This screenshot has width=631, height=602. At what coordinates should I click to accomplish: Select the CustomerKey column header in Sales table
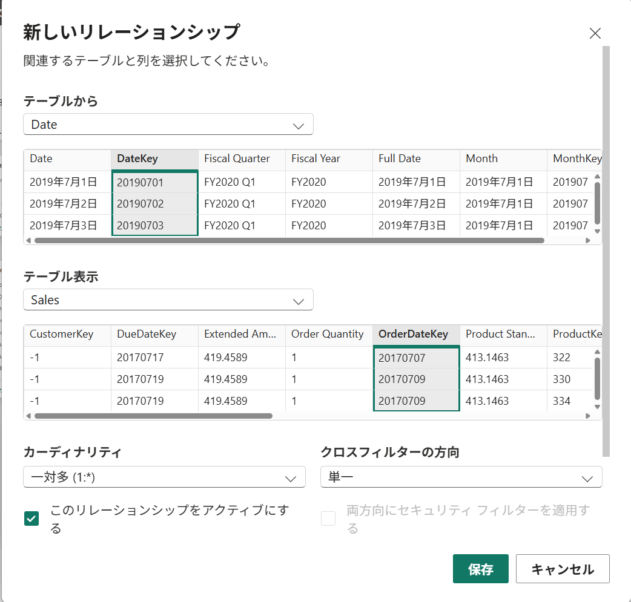point(67,334)
